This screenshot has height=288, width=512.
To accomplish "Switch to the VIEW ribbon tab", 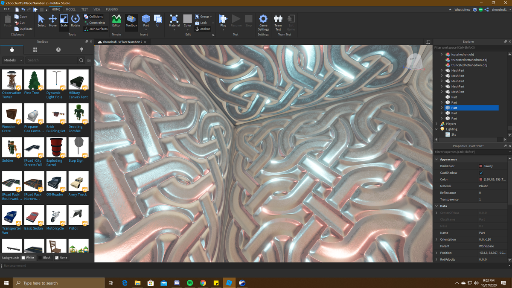I will point(97,9).
